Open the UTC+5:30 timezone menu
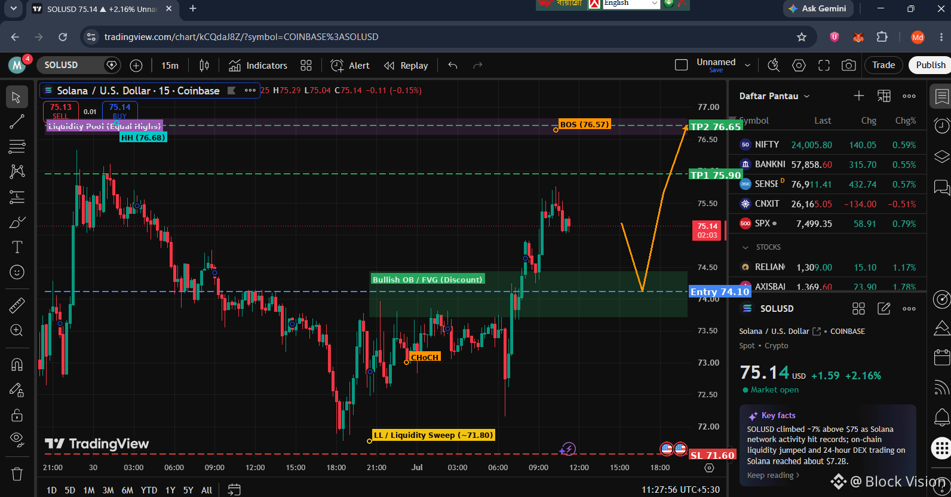This screenshot has width=951, height=497. pos(680,490)
